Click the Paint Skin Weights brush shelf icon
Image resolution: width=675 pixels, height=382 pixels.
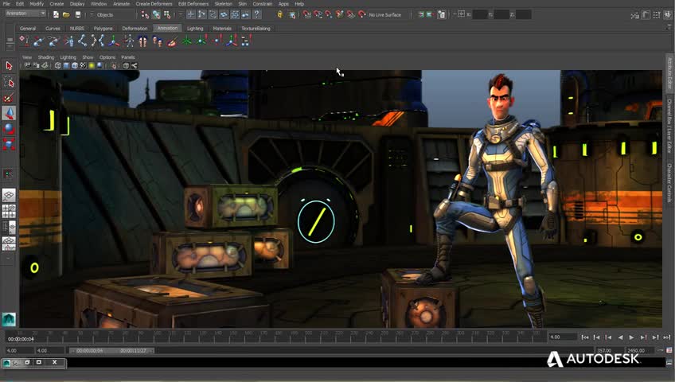tap(172, 41)
